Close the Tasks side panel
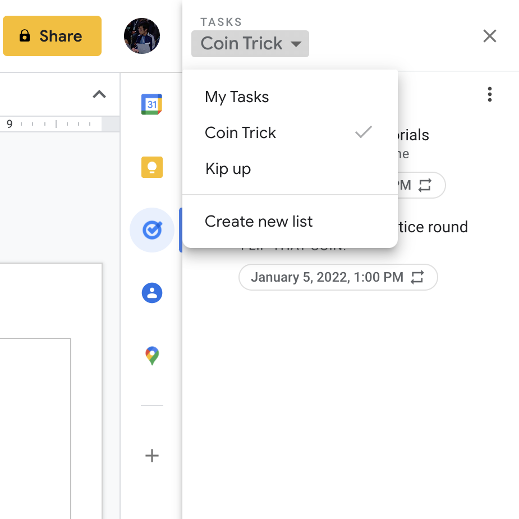Image resolution: width=519 pixels, height=519 pixels. click(x=489, y=36)
